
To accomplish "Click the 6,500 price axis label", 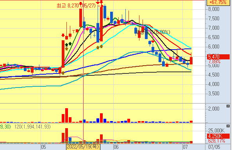I will click(x=214, y=37).
